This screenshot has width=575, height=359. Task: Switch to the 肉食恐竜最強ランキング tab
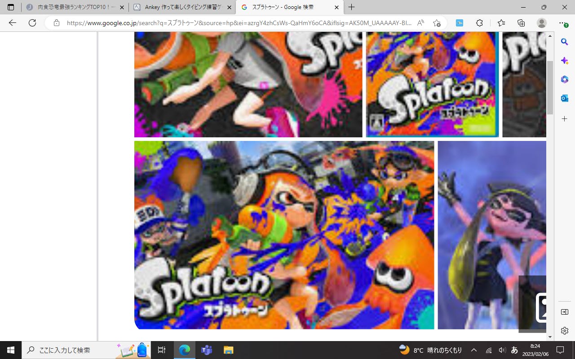coord(75,7)
